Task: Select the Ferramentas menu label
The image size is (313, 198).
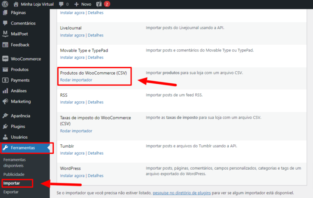Action: [23, 148]
